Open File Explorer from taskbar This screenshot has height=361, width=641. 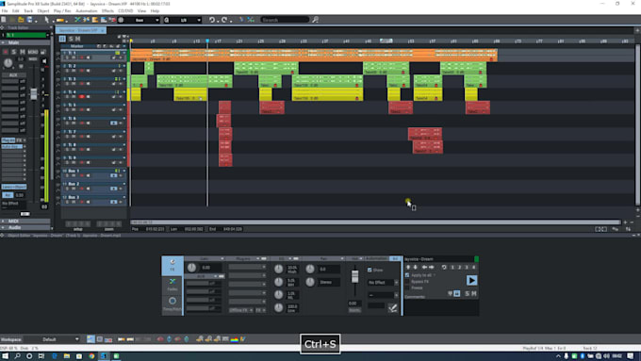[67, 356]
